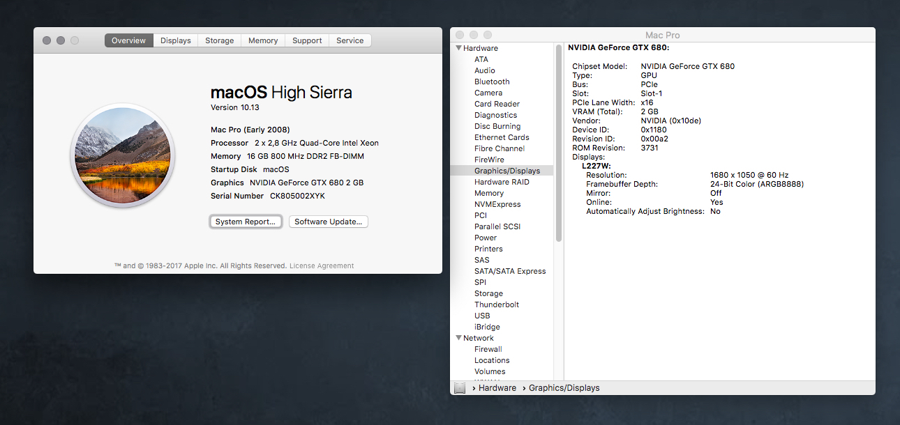Click the 24-Bit Color (ARGB8888) value
Screen dimensions: 900x425
point(757,184)
